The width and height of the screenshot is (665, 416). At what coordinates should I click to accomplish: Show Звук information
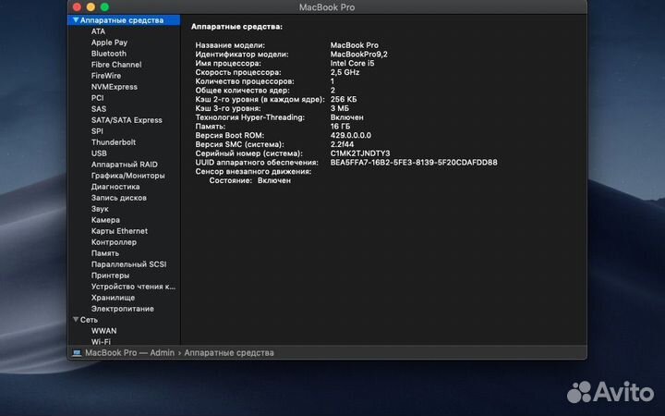[100, 208]
